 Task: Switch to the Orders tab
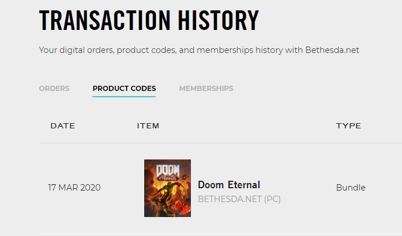[54, 89]
